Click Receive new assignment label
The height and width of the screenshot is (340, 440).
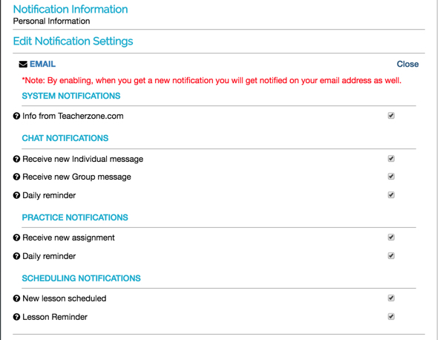pos(68,238)
